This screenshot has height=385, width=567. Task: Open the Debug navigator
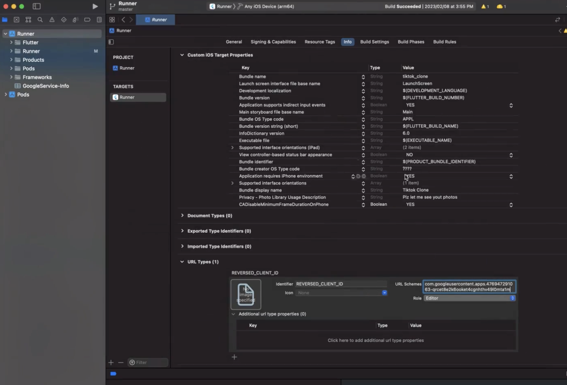(75, 20)
